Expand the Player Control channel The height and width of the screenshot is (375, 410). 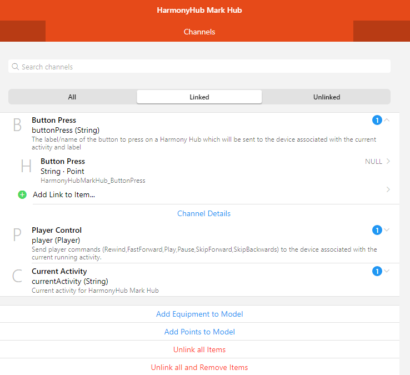[x=387, y=230]
